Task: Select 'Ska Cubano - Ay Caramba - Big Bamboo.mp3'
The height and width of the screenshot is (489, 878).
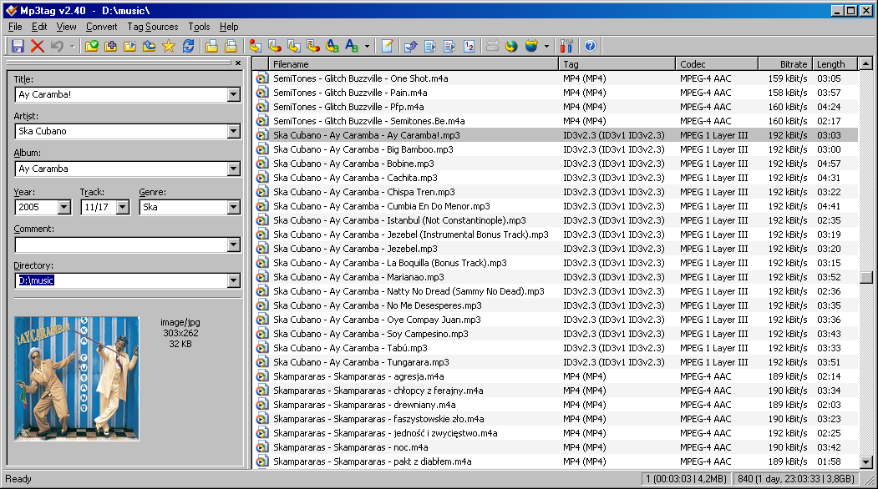Action: (x=363, y=149)
